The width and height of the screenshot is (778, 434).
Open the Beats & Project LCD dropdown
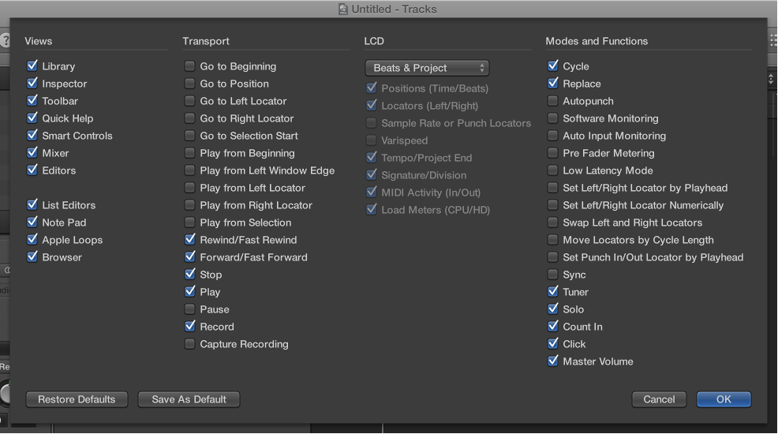(x=427, y=68)
